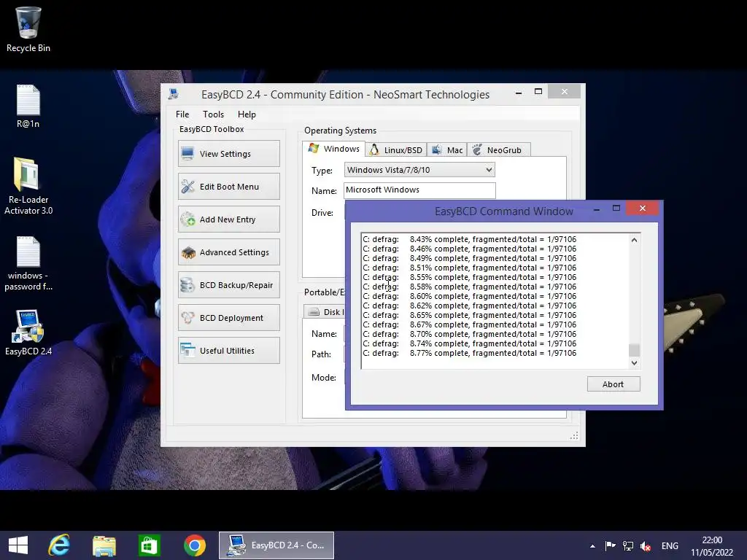Open the Useful Utilities section
This screenshot has width=747, height=560.
coord(228,351)
